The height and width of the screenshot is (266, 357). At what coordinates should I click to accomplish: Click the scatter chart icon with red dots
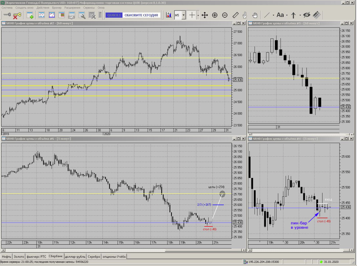click(52, 15)
